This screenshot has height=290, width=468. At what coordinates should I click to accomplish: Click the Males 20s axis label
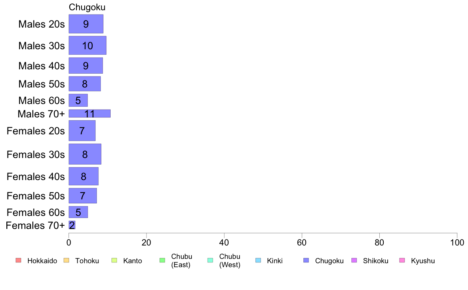coord(41,24)
